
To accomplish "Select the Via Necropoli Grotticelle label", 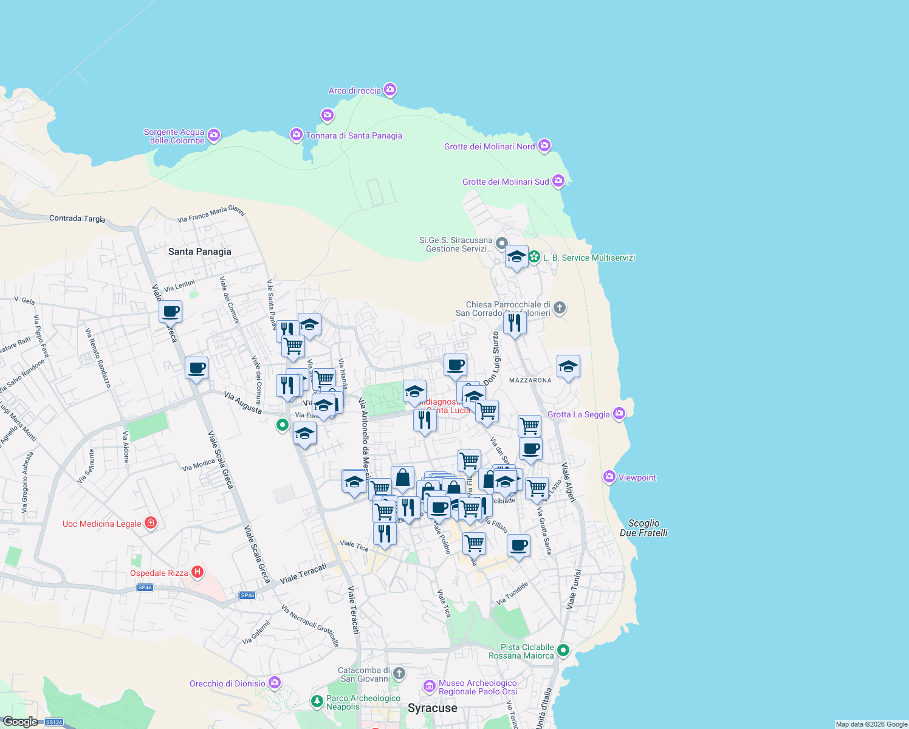I will point(310,626).
